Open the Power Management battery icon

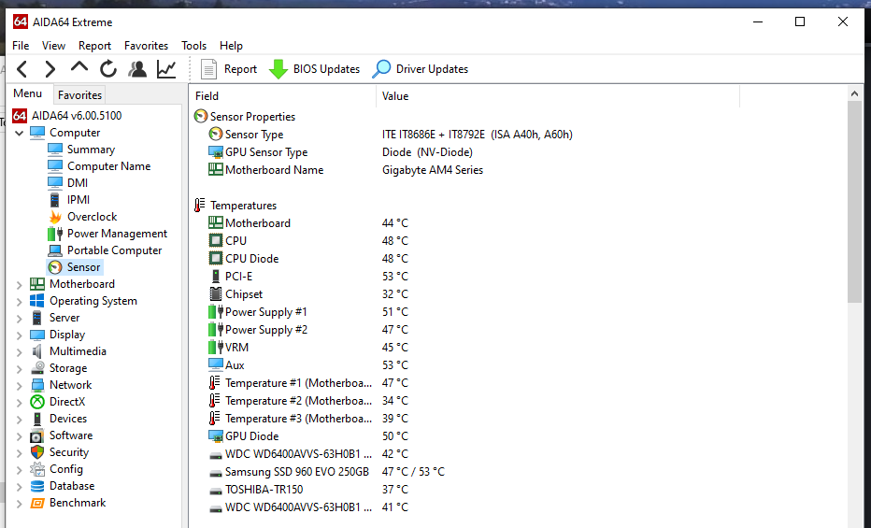click(55, 234)
